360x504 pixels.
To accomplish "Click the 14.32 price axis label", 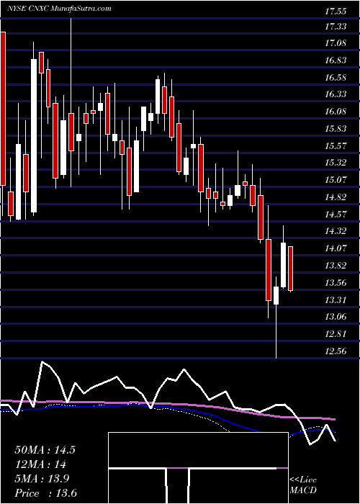I will coord(336,231).
